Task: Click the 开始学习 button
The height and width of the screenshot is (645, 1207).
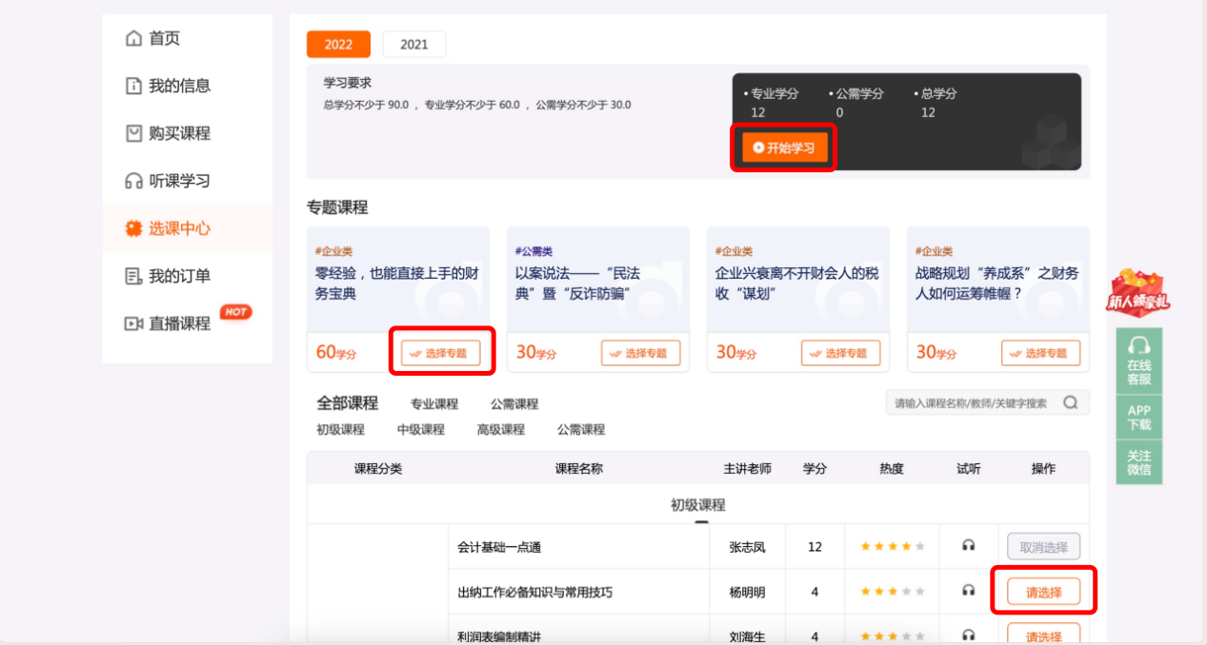Action: [783, 147]
